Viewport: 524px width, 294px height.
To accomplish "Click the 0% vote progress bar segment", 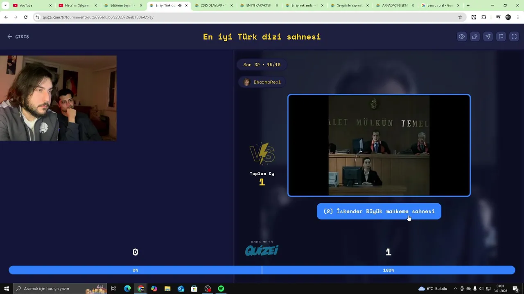I will pyautogui.click(x=135, y=270).
